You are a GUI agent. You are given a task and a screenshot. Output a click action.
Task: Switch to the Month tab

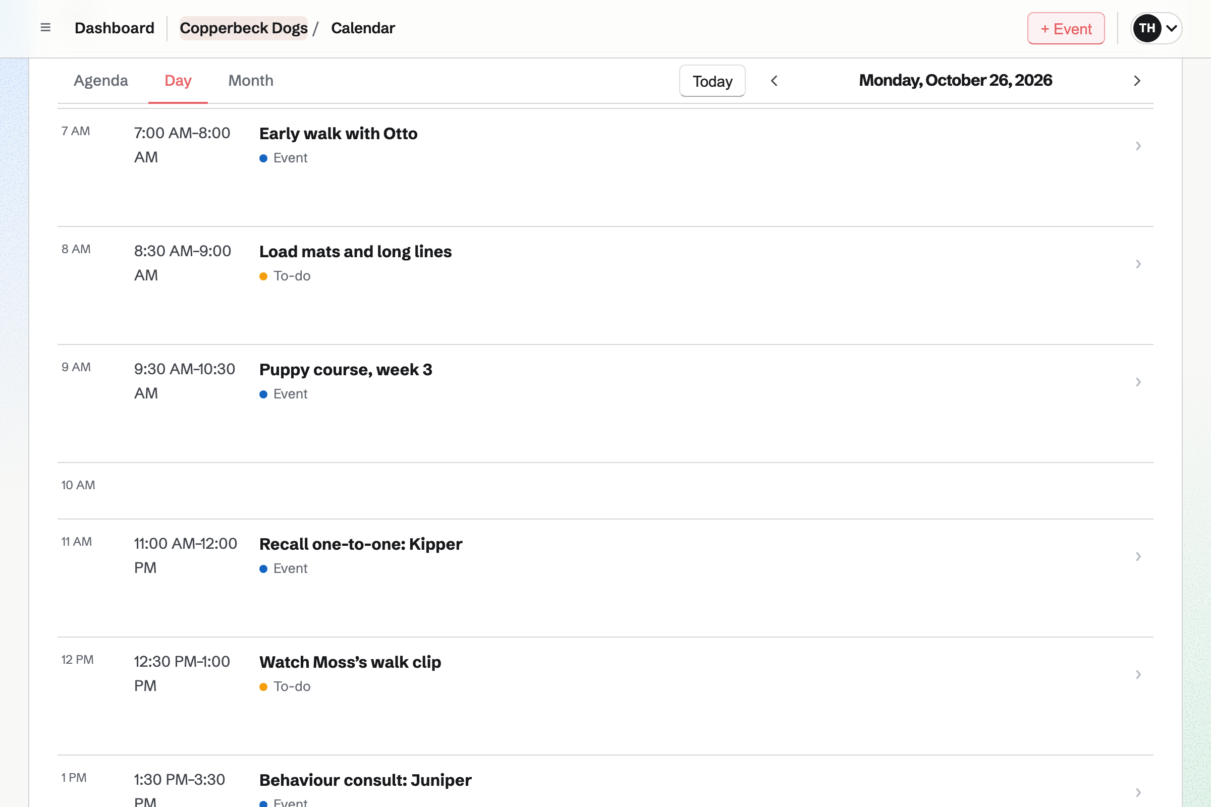coord(251,81)
